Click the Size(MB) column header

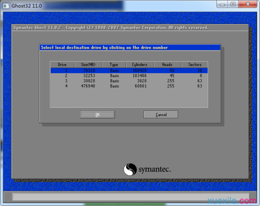pyautogui.click(x=88, y=65)
